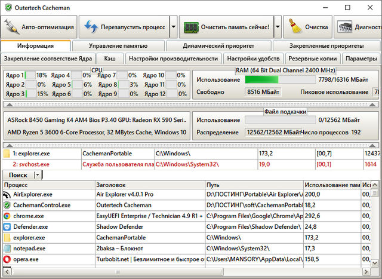Click the Перезапустить процесс arrows icon
The height and width of the screenshot is (279, 382).
tap(91, 27)
